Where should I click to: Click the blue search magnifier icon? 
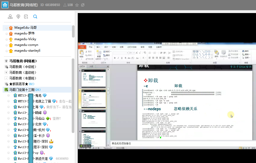[35, 17]
